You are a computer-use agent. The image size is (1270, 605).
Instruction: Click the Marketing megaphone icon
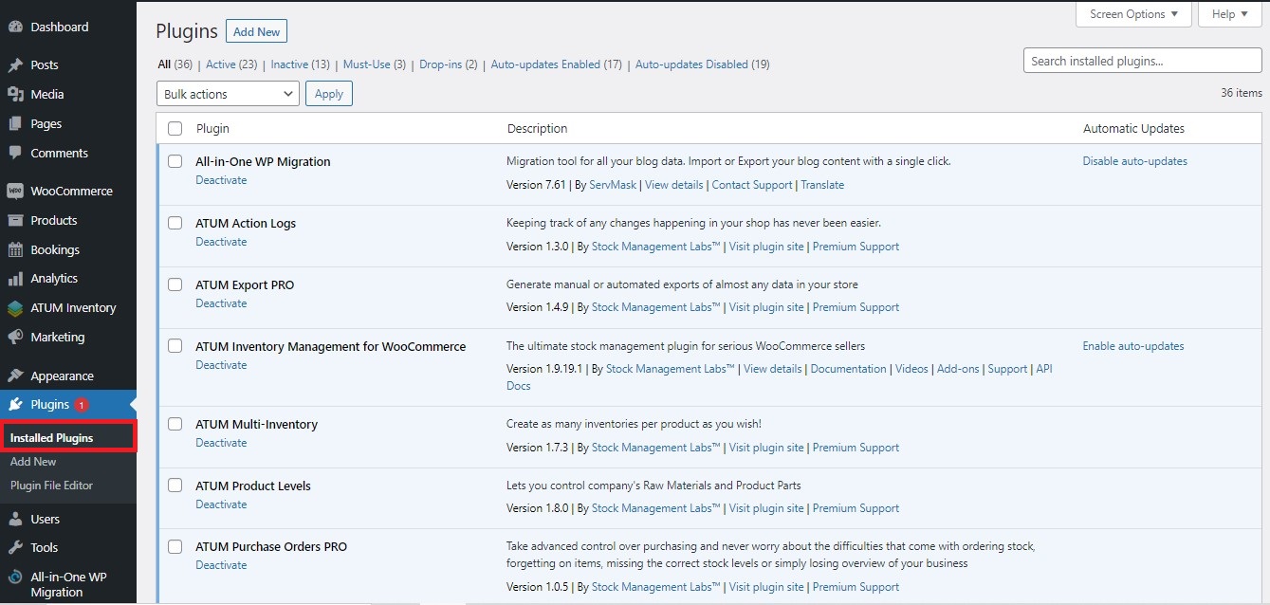[x=15, y=338]
